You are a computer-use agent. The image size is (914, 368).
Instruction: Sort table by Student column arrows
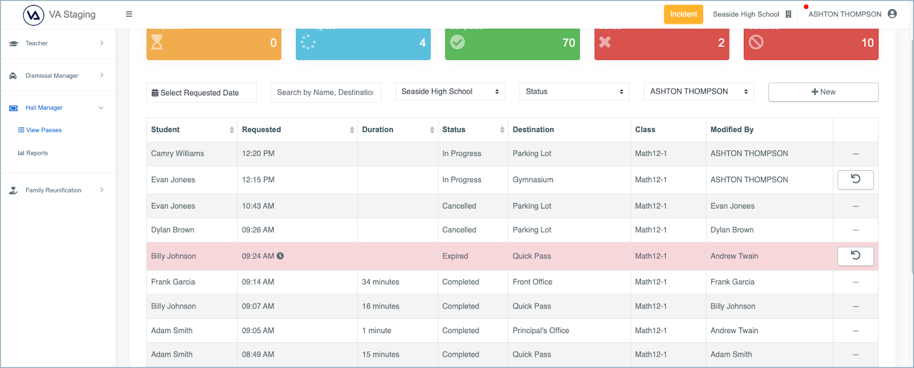click(x=232, y=130)
